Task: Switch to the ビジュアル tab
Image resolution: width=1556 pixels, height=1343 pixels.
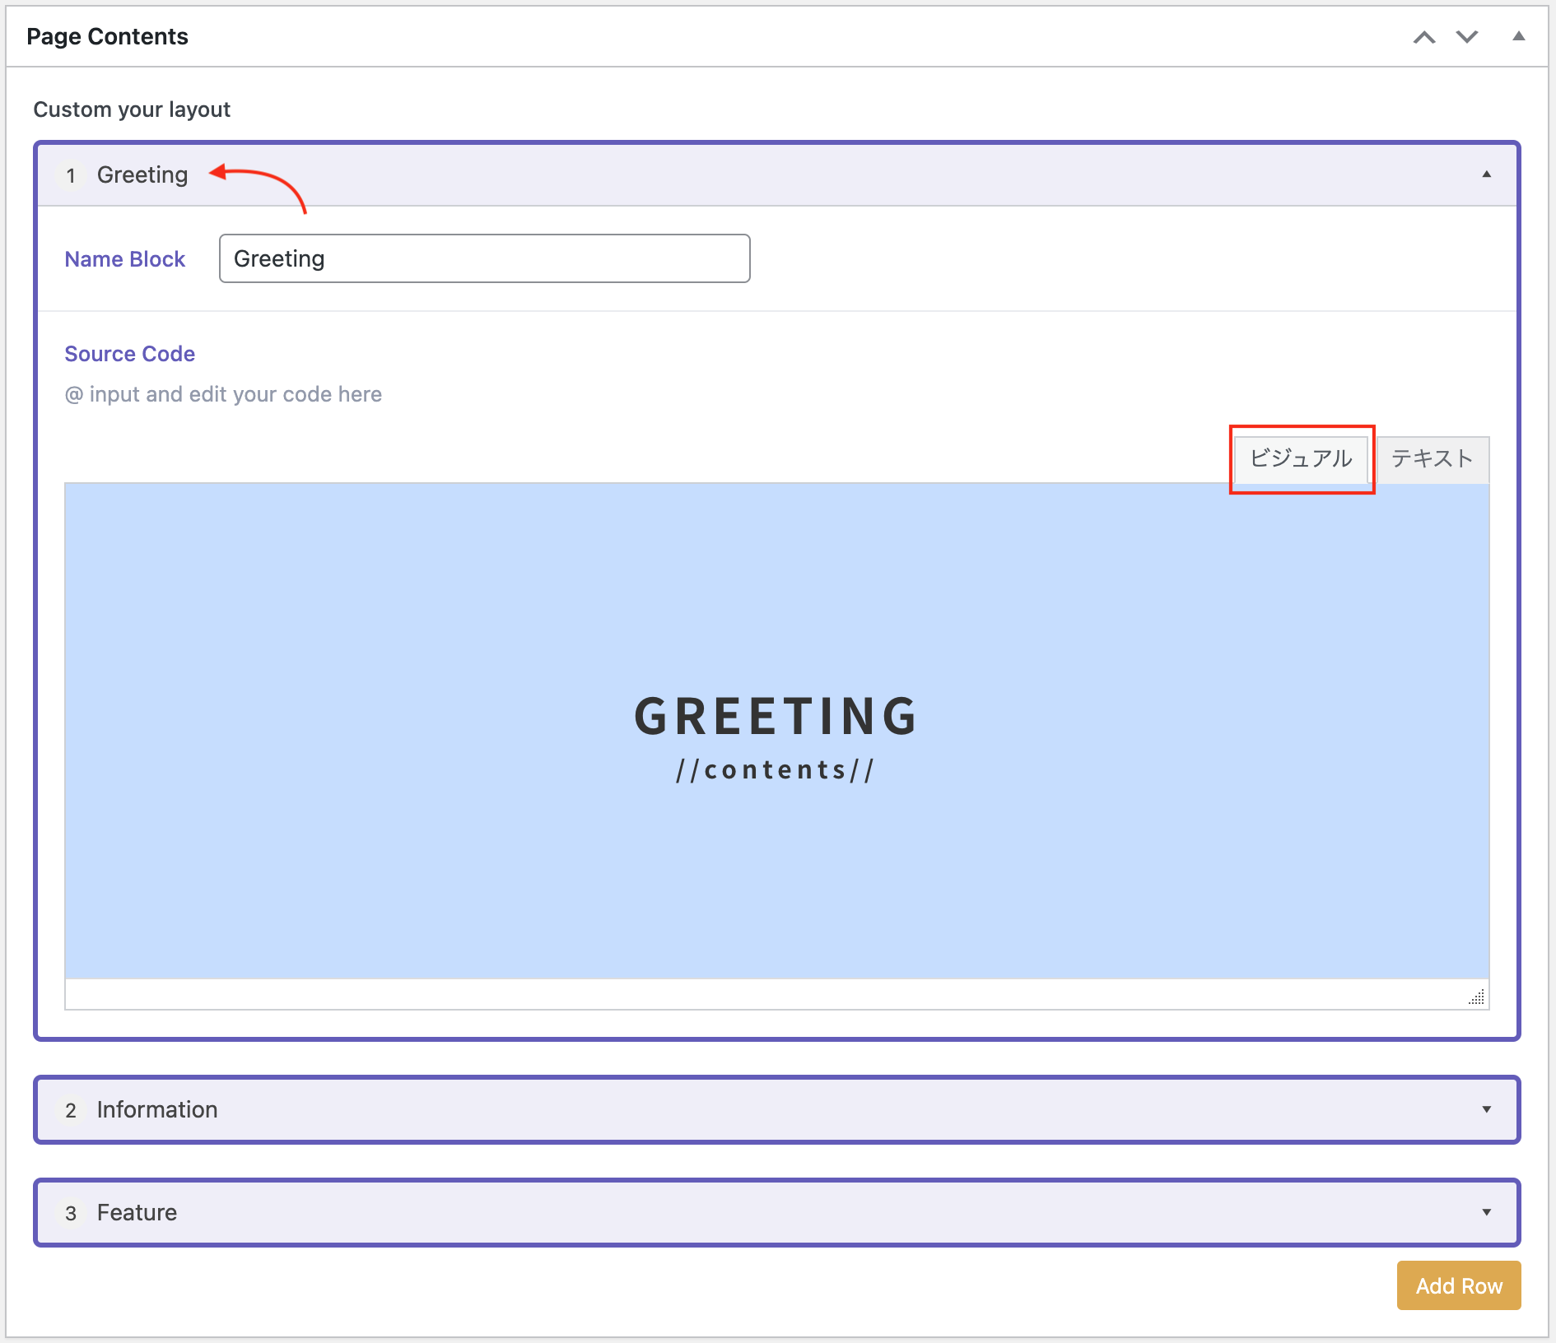Action: coord(1301,458)
